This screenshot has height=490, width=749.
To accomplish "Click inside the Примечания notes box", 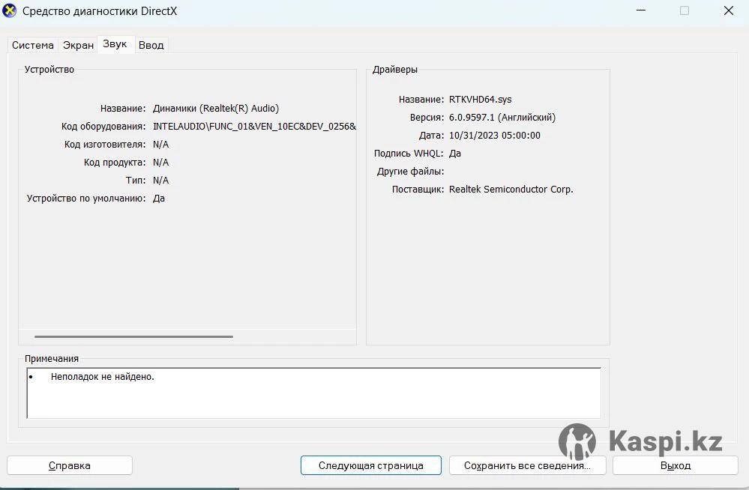I will (313, 393).
